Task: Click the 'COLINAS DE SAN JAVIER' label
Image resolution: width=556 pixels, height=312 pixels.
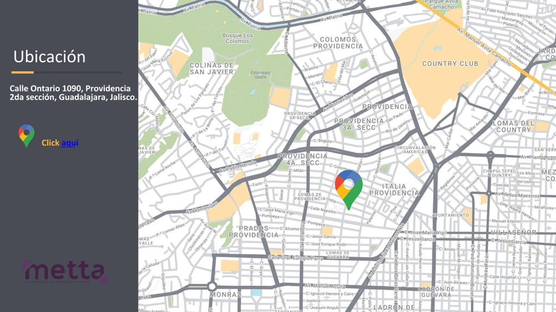Action: click(x=211, y=69)
